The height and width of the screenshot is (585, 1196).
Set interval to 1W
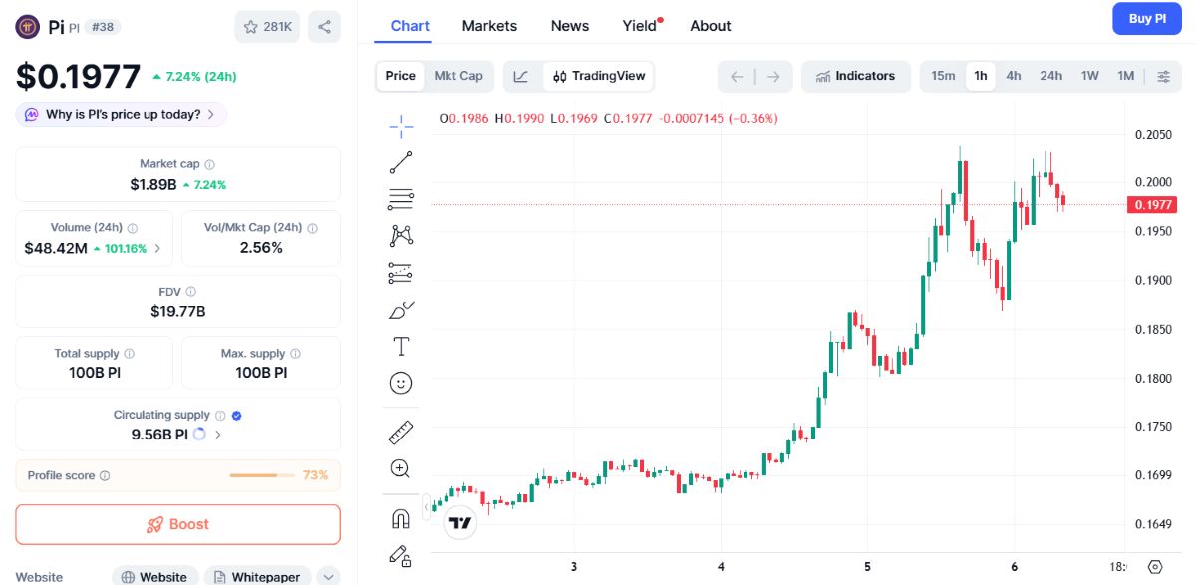[1090, 76]
